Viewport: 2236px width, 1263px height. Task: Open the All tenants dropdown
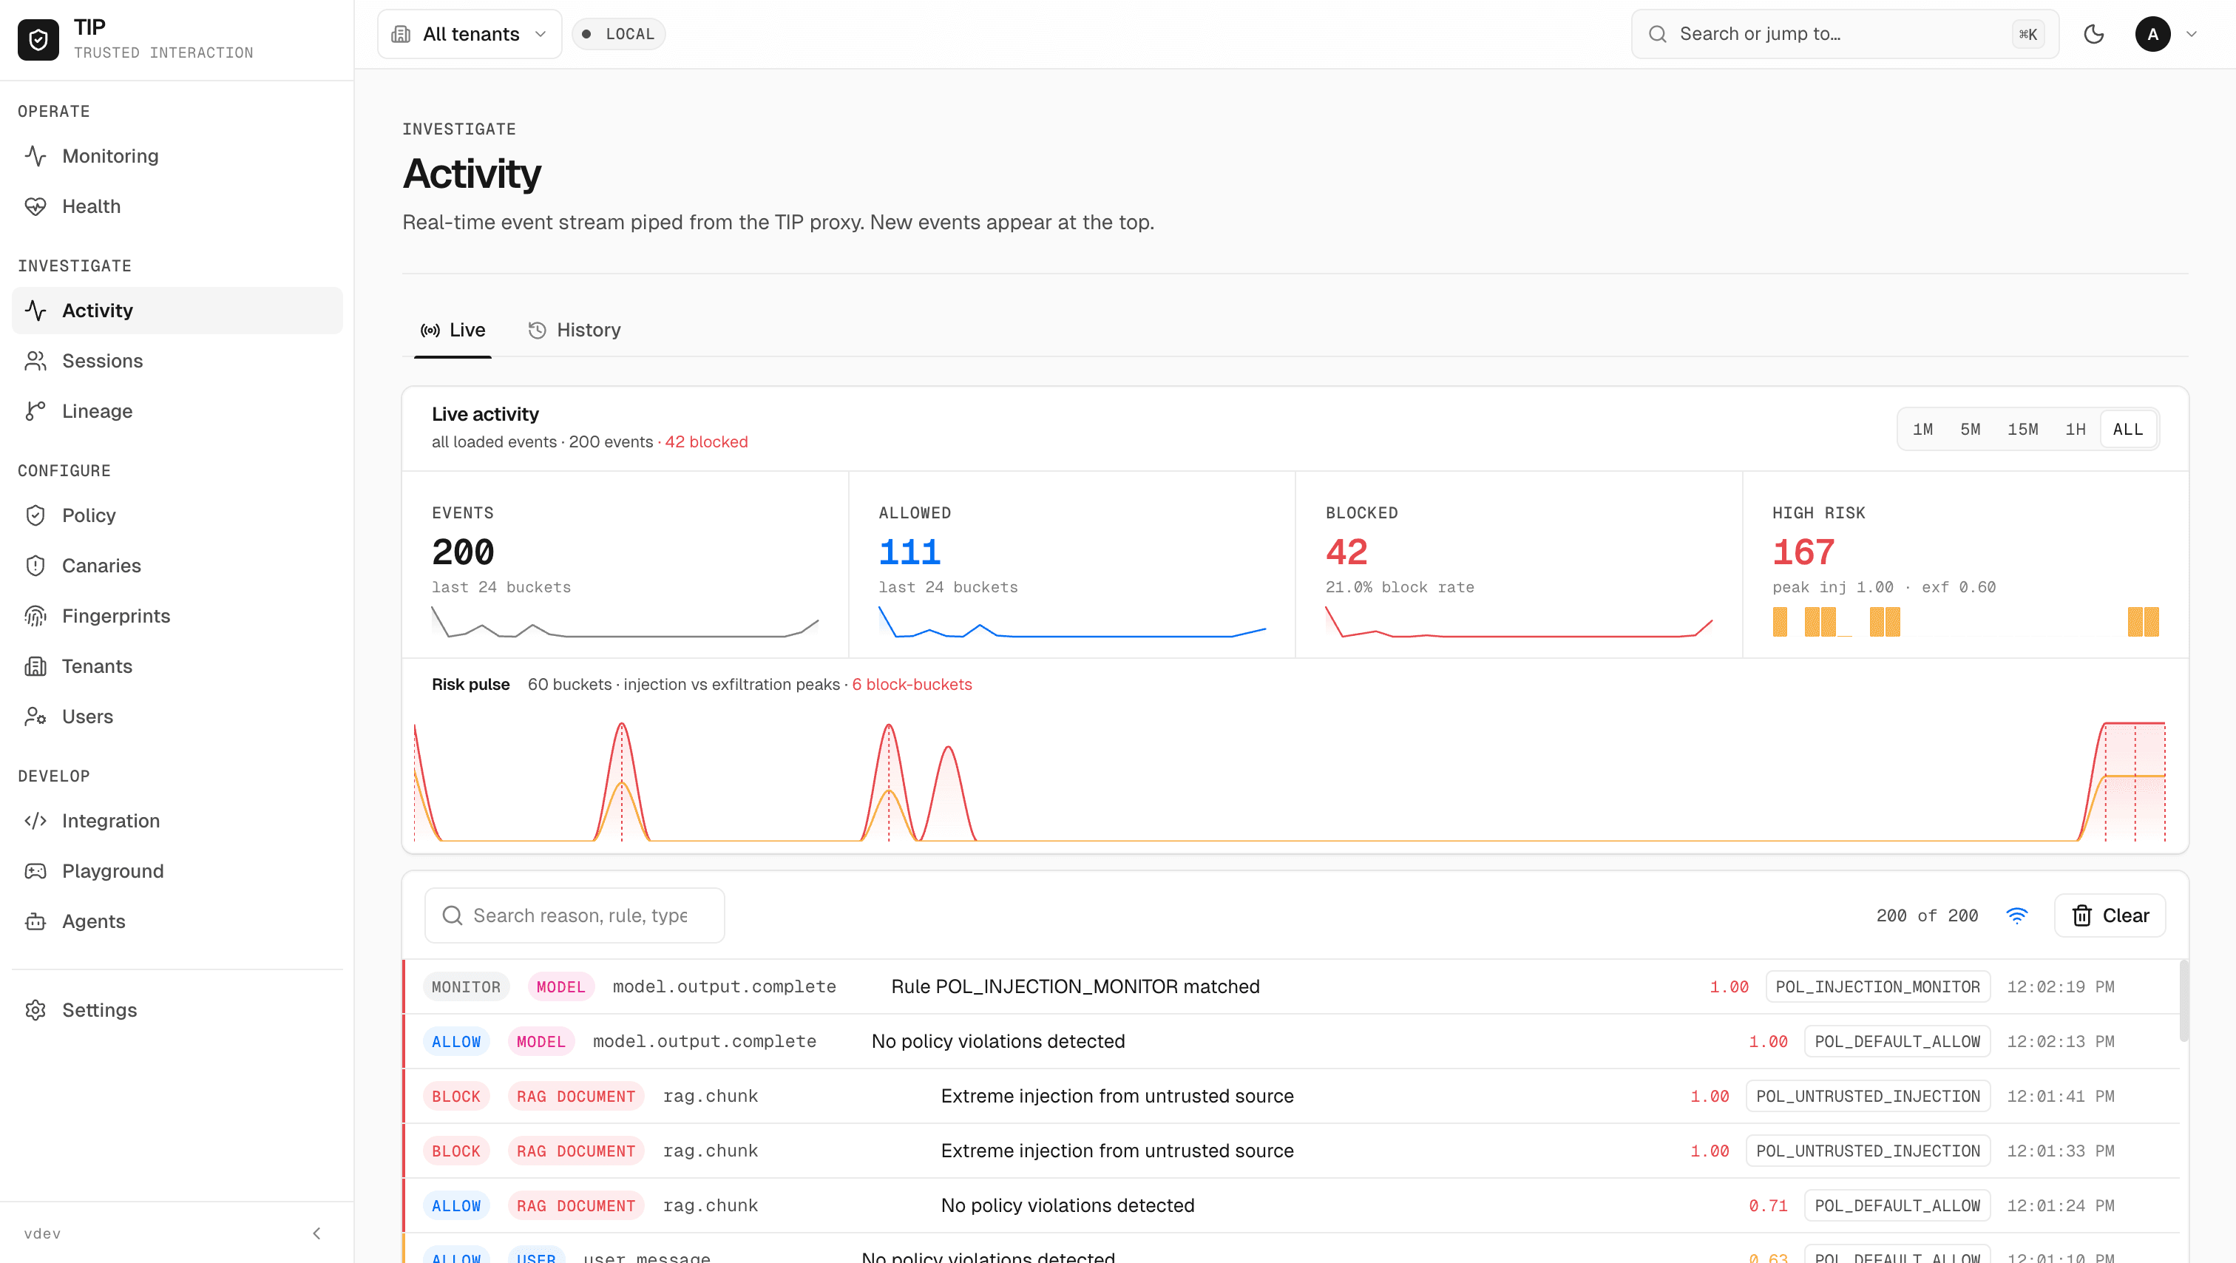click(470, 34)
